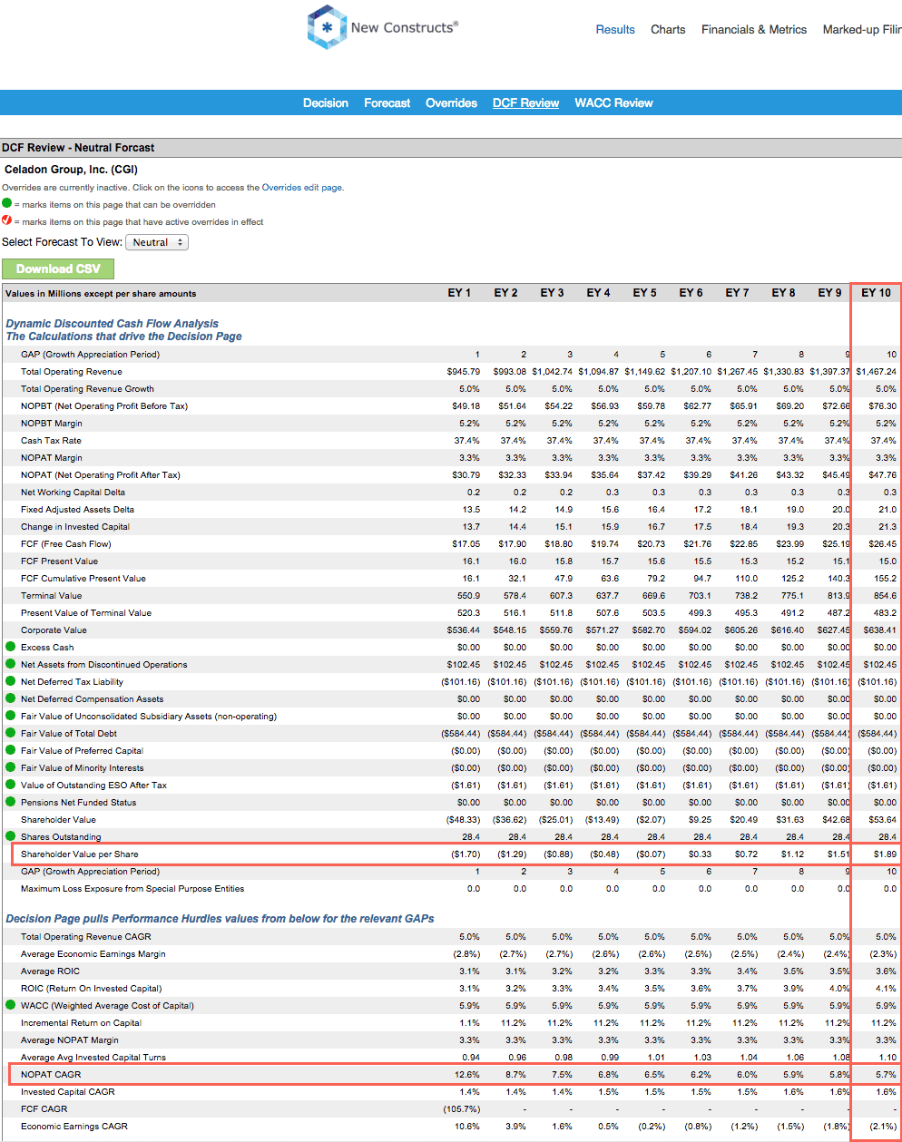
Task: Click the FCF CAGR value (105.7%)
Action: point(462,1109)
